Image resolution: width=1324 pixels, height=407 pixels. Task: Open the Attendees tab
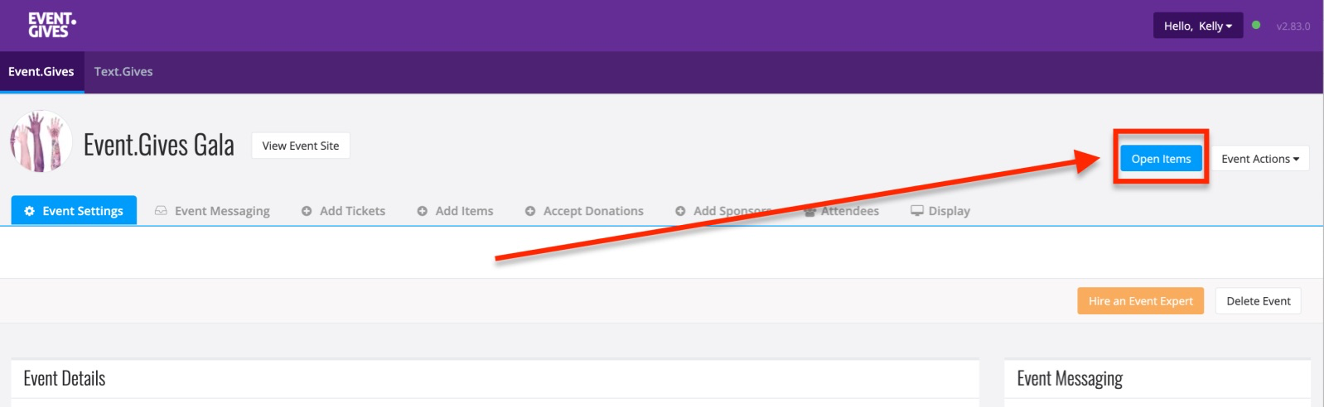[x=841, y=211]
